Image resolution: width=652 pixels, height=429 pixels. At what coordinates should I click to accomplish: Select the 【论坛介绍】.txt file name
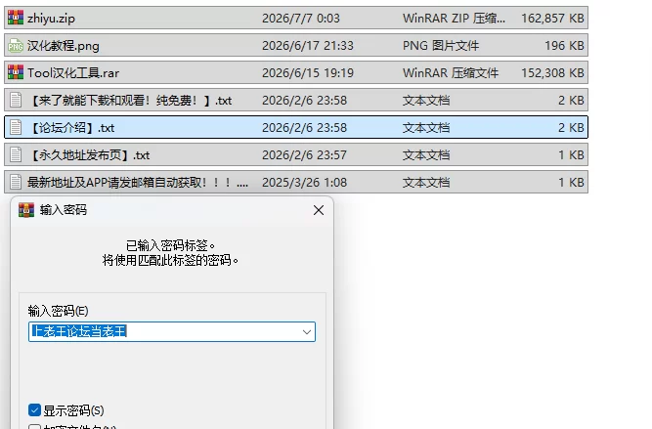(x=71, y=128)
